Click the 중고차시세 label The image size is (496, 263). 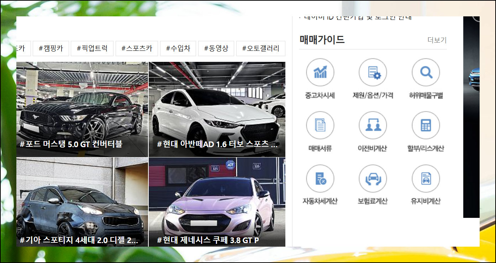click(x=320, y=96)
